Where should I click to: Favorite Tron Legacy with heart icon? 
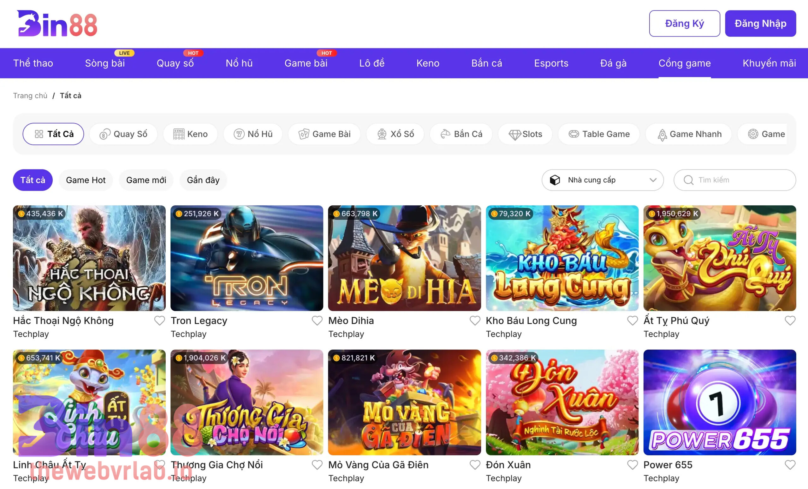[317, 321]
